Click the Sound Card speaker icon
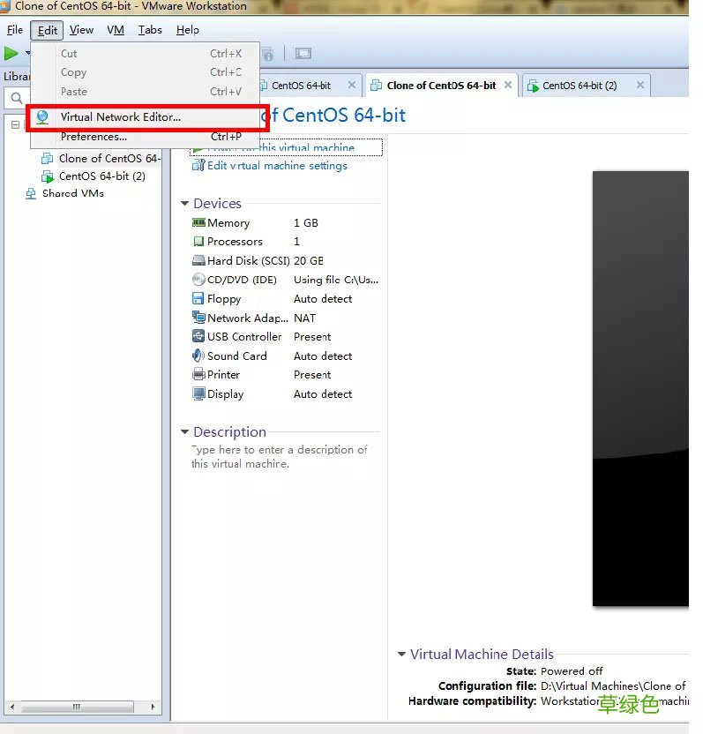703x734 pixels. (x=198, y=356)
